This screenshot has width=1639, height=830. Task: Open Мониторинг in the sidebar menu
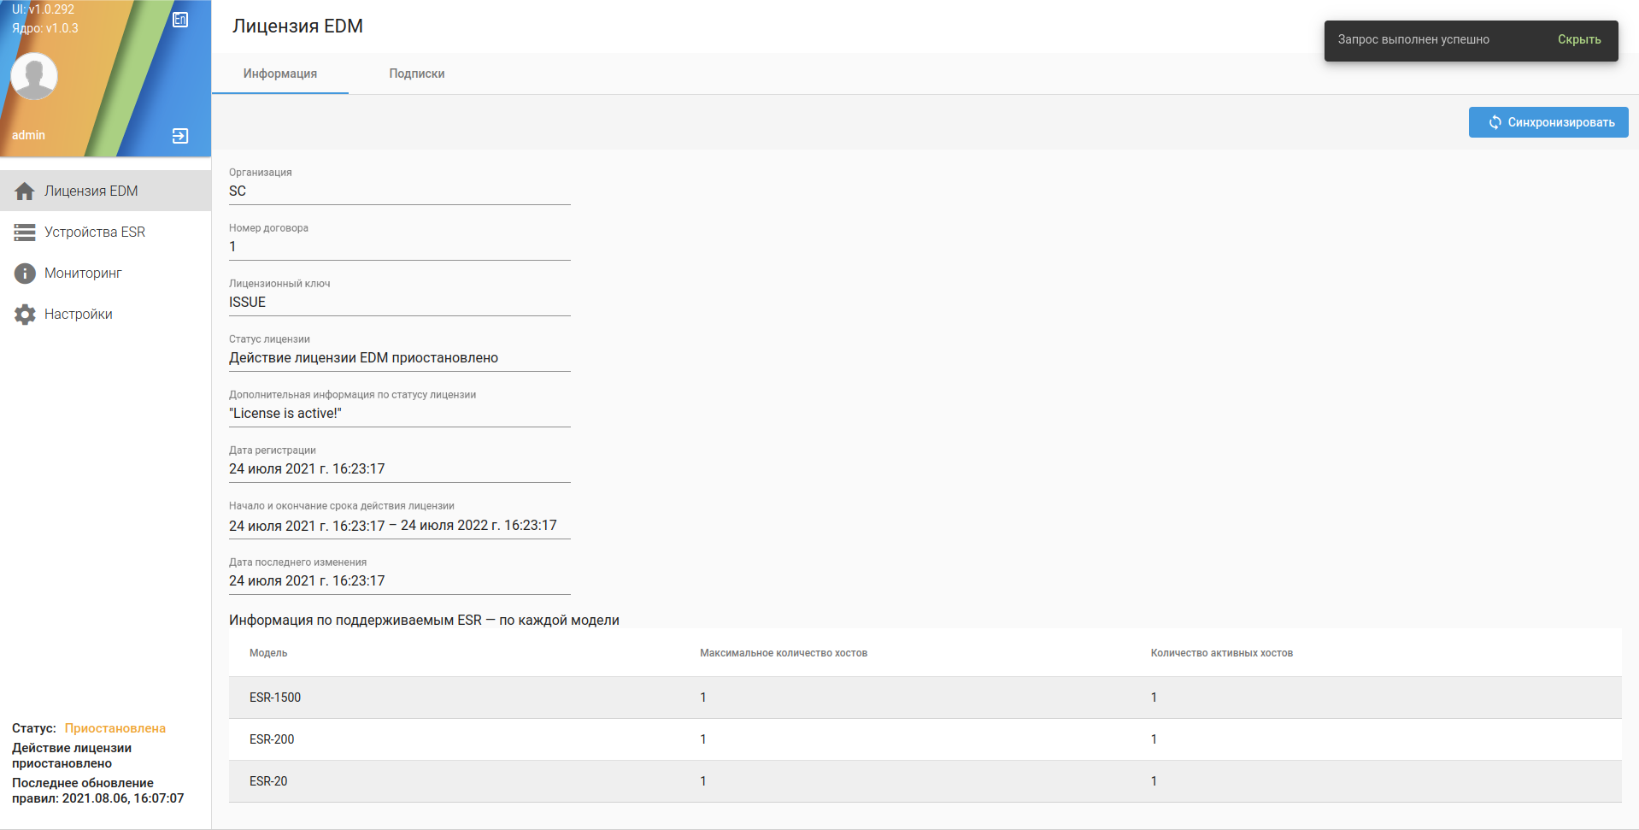point(83,274)
